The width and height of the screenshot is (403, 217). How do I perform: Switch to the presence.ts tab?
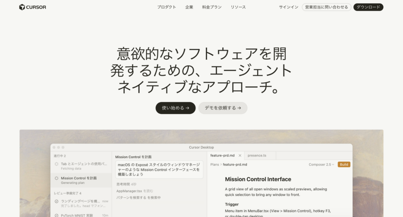tap(257, 155)
